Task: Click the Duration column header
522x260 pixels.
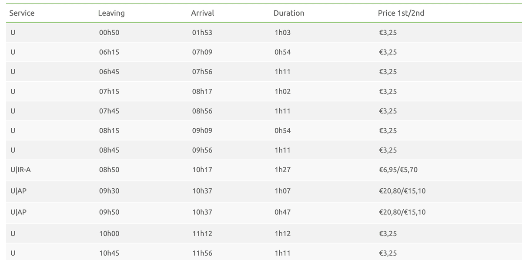Action: coord(289,13)
